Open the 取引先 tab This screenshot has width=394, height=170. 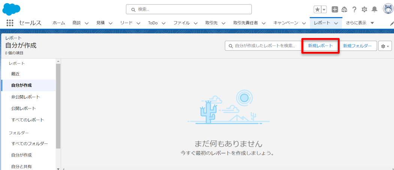211,23
